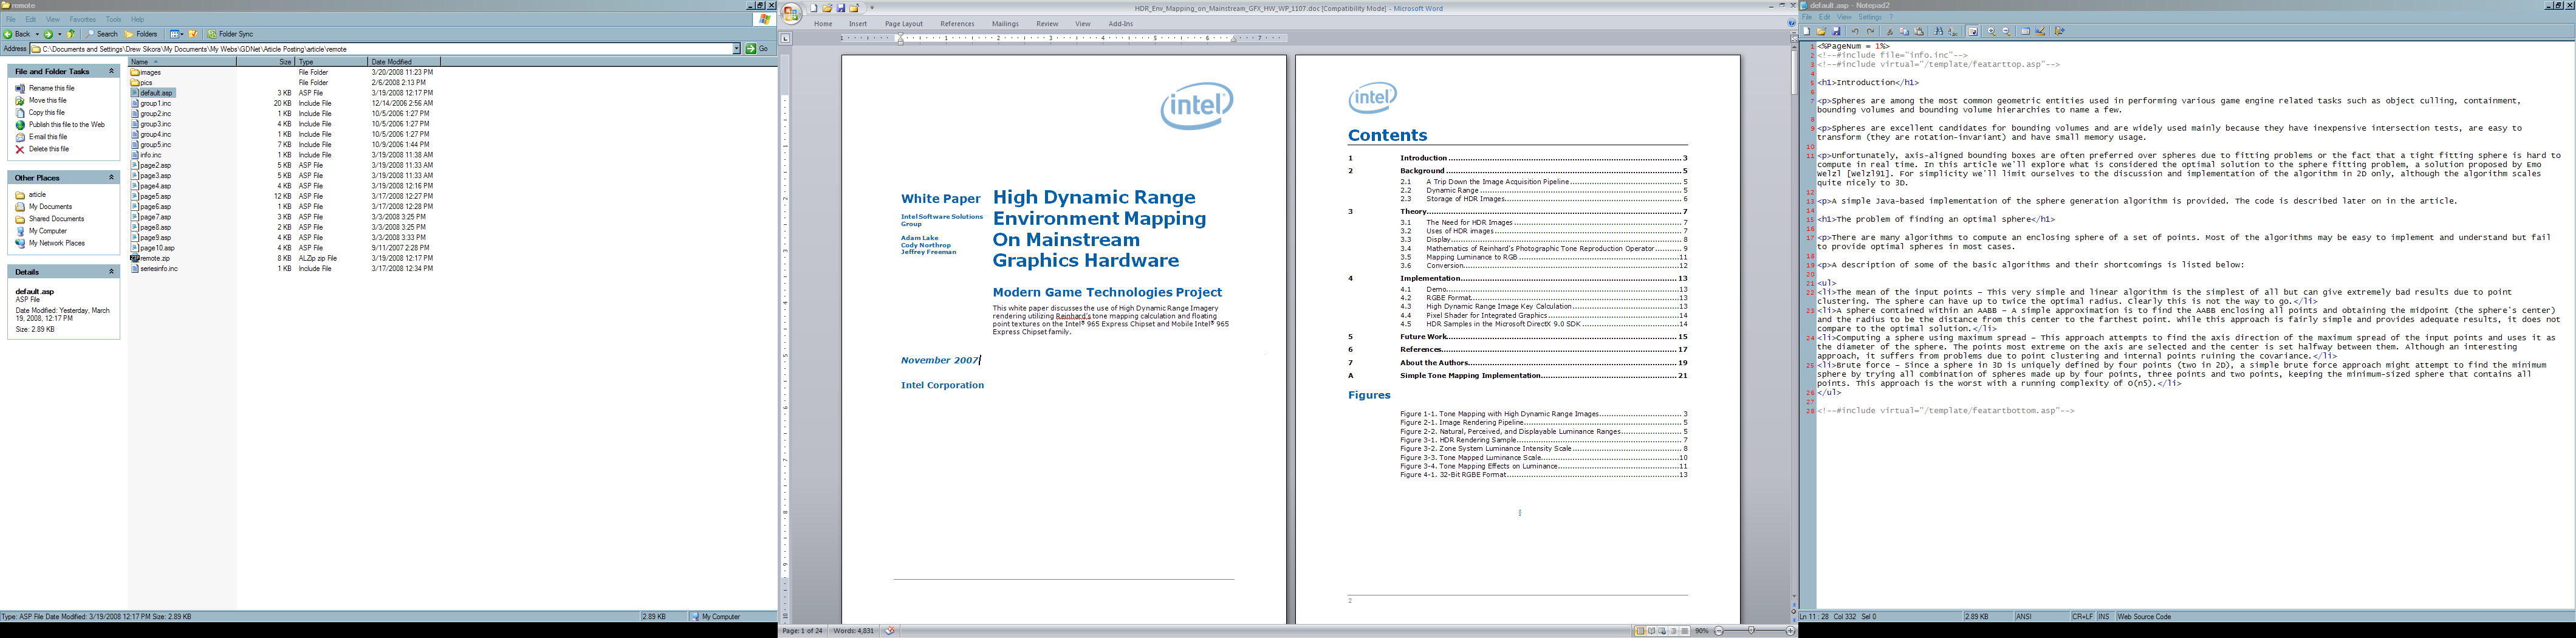
Task: Switch to Web Layout view in Word
Action: (1662, 631)
